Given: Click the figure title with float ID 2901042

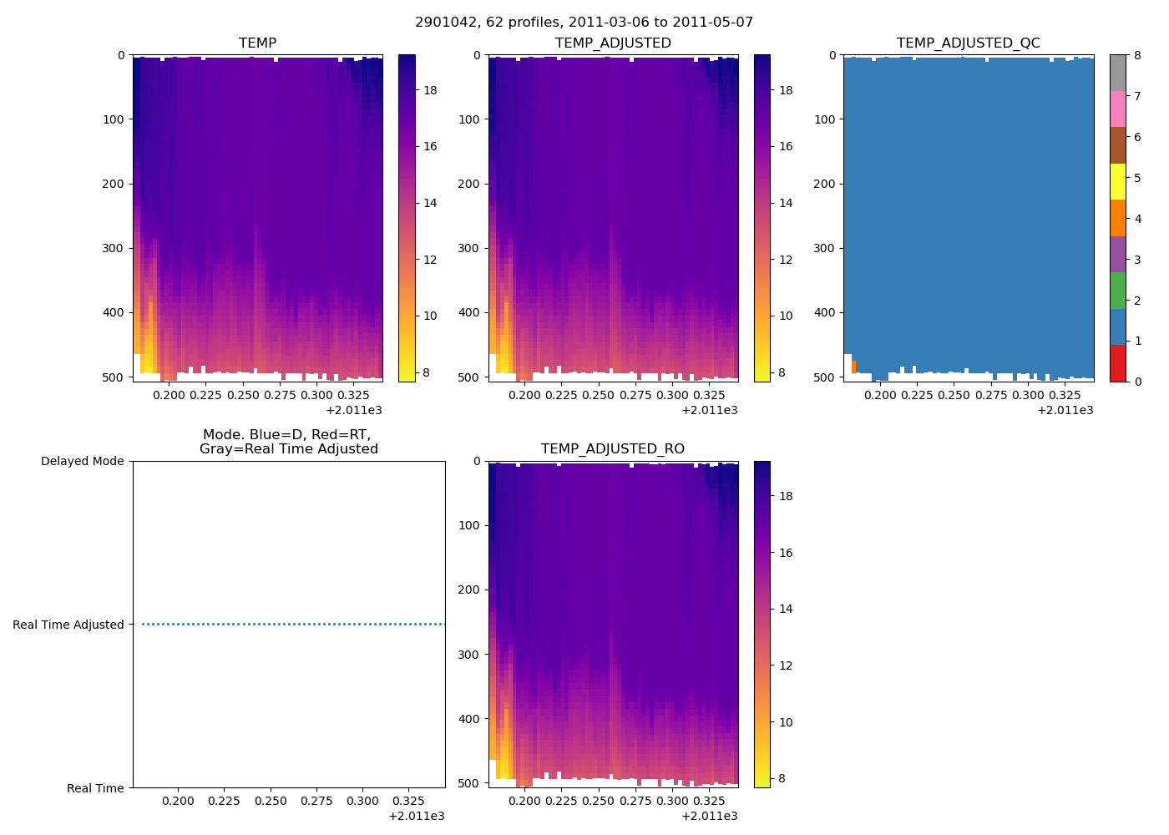Looking at the screenshot, I should pyautogui.click(x=584, y=23).
